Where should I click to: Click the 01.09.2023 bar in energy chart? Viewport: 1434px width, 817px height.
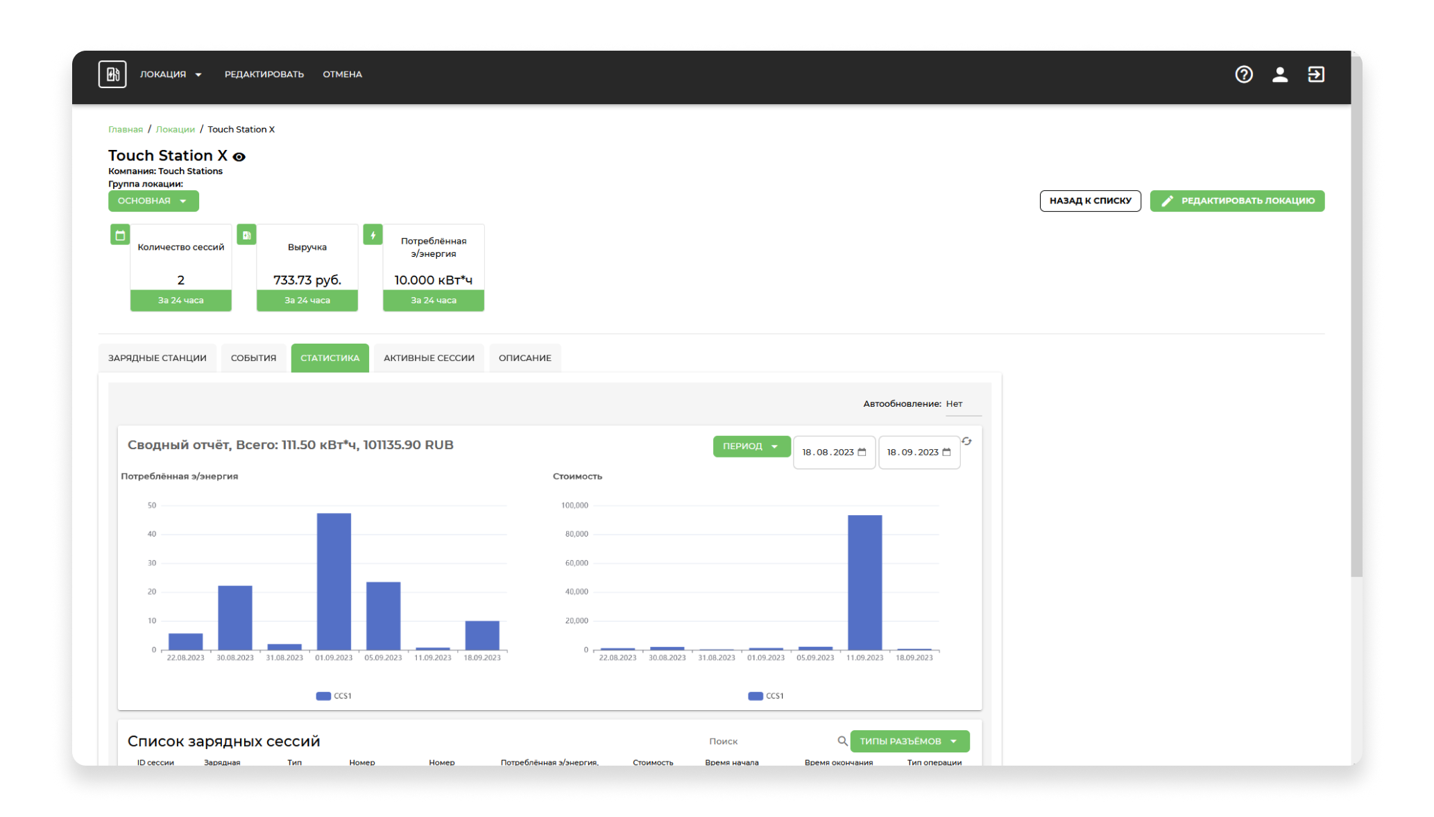click(334, 582)
